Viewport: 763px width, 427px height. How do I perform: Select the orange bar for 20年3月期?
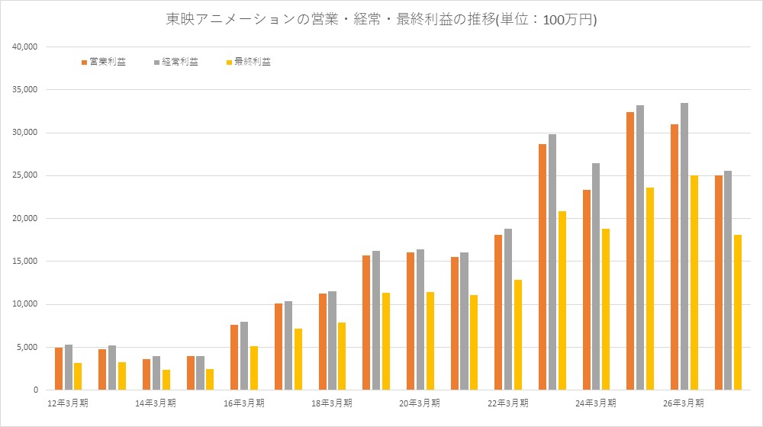click(410, 321)
